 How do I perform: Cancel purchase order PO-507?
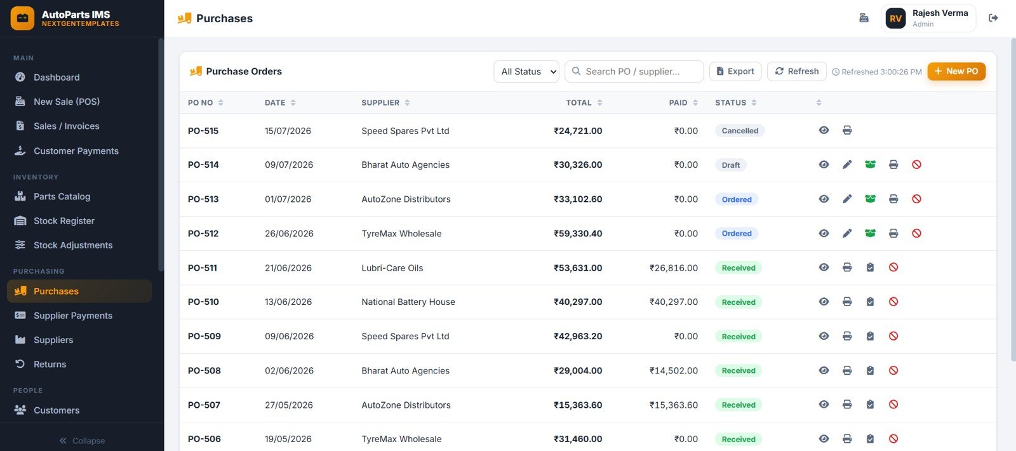pyautogui.click(x=893, y=405)
